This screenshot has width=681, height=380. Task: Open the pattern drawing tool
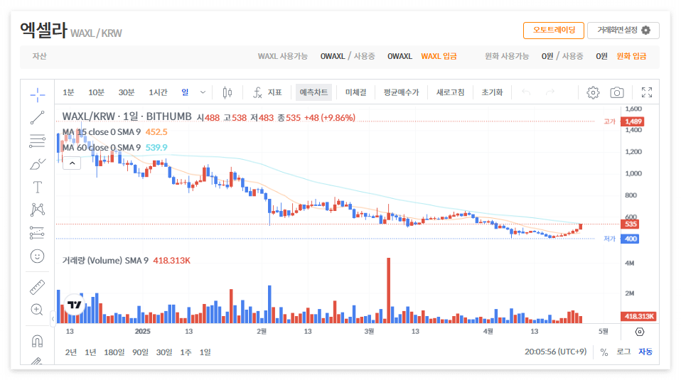pos(38,210)
